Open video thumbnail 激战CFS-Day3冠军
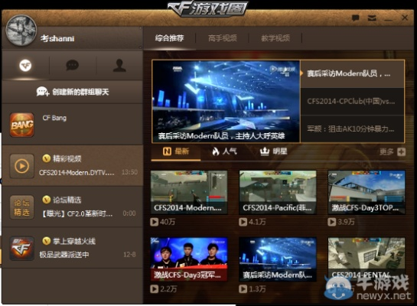Viewport: 417px width, 306px height. pyautogui.click(x=189, y=259)
